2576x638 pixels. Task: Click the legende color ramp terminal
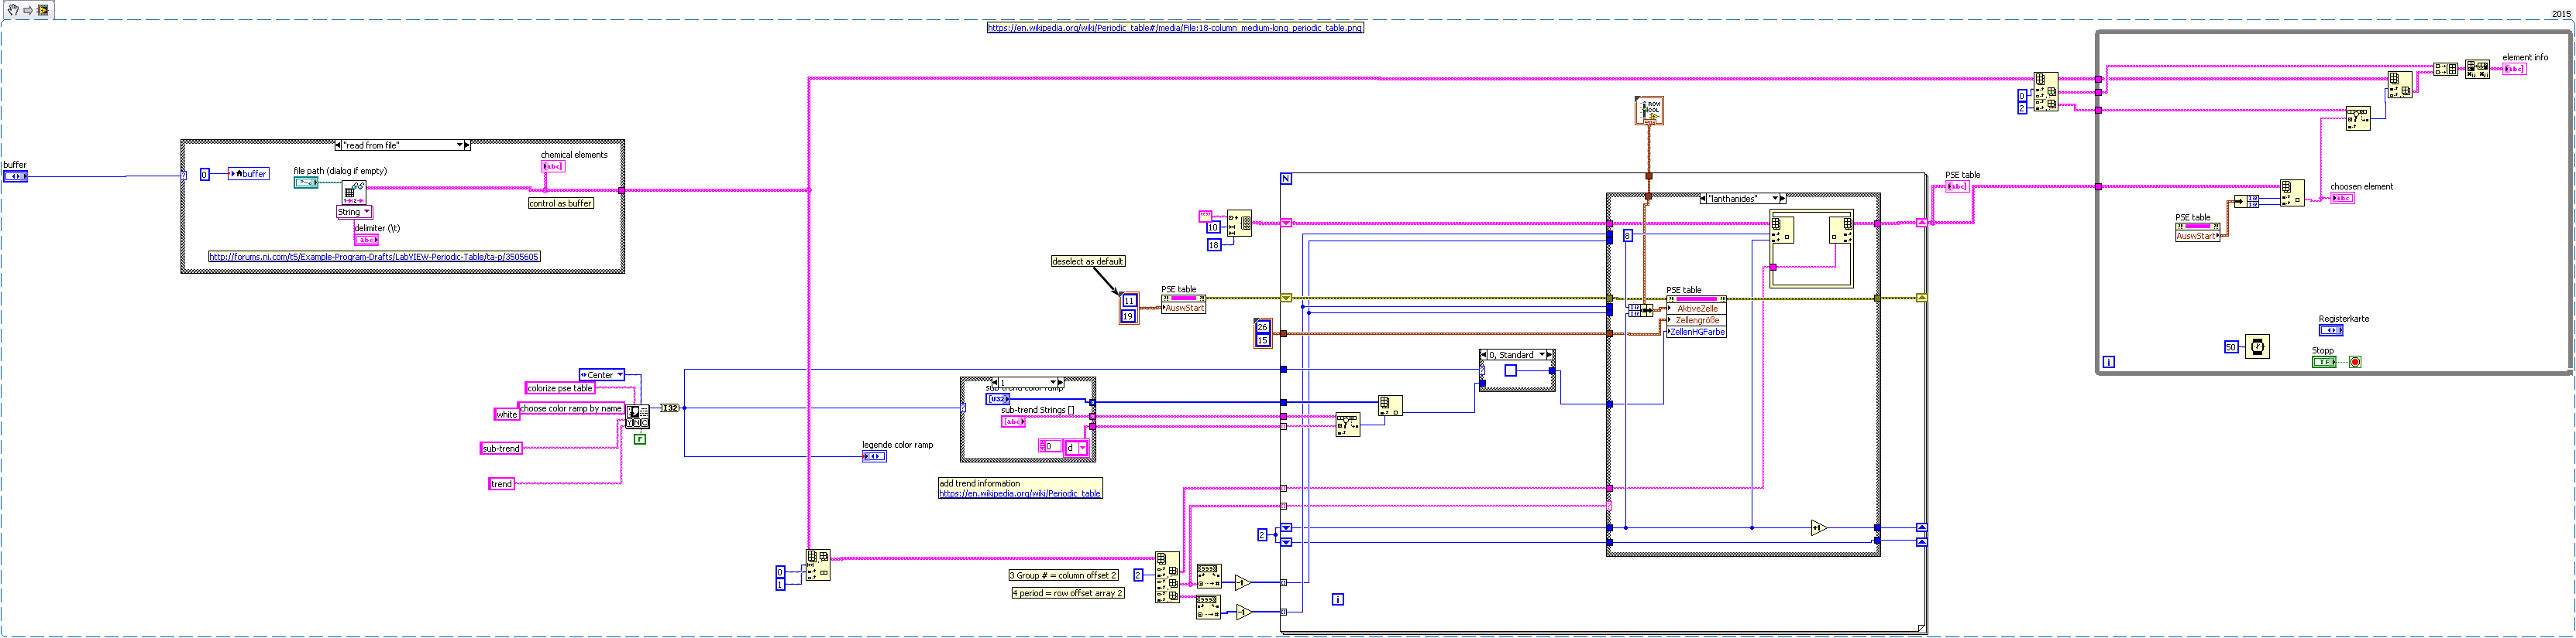click(x=874, y=456)
